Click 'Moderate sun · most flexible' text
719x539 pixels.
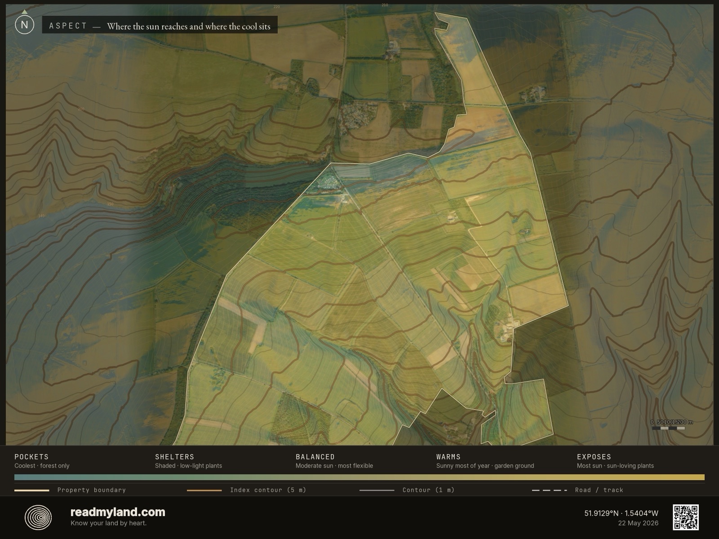pyautogui.click(x=334, y=466)
